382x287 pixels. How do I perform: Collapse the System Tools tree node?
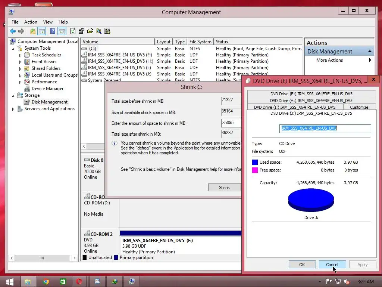(x=13, y=49)
